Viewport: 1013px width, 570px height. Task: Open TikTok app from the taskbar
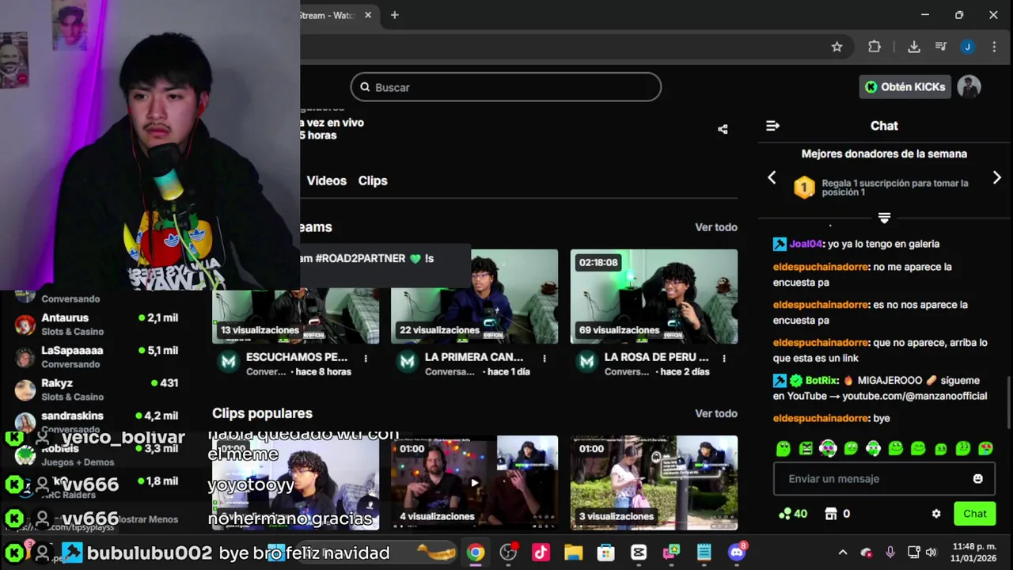click(x=541, y=553)
